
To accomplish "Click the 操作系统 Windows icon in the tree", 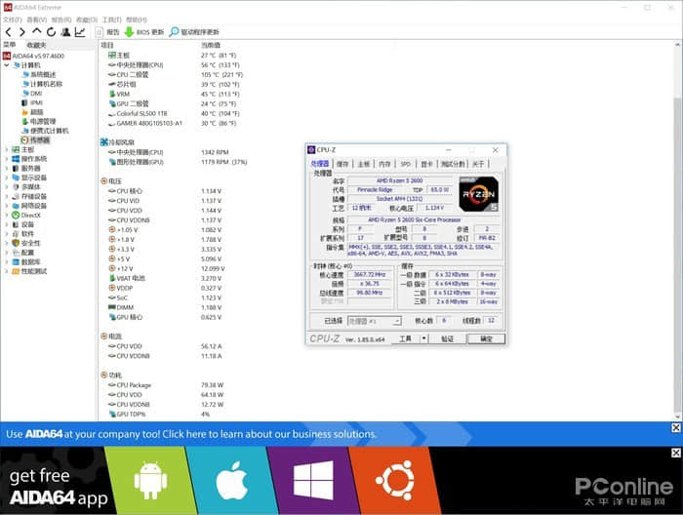I will point(16,159).
